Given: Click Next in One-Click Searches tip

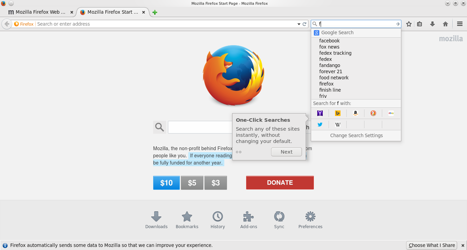Looking at the screenshot, I should (x=286, y=152).
